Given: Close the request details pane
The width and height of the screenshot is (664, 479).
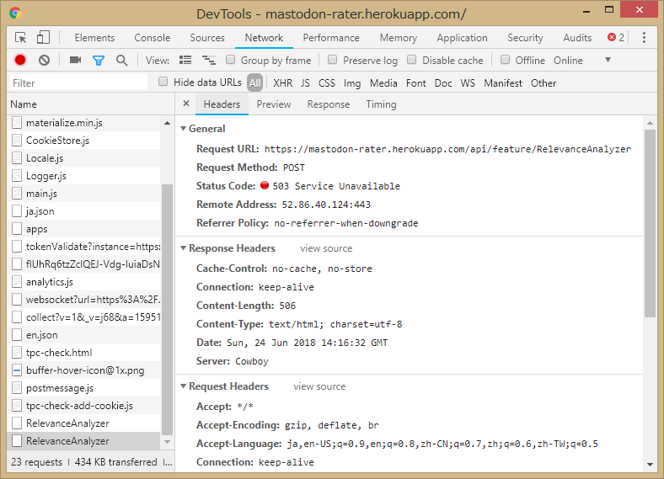Looking at the screenshot, I should click(186, 104).
